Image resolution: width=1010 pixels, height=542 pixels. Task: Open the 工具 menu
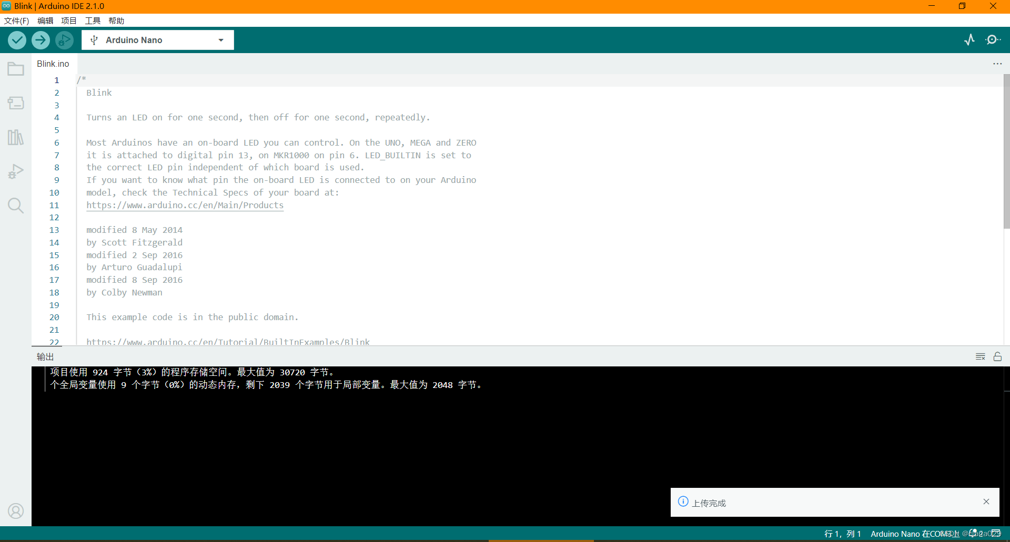click(x=93, y=21)
